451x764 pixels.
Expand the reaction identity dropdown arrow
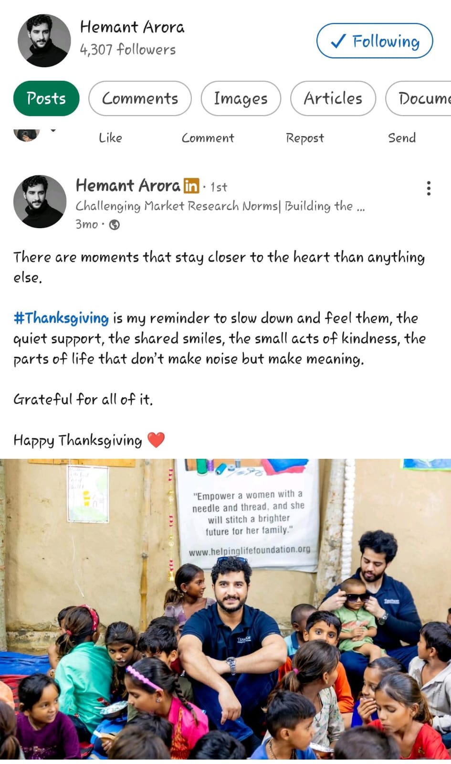tap(53, 130)
